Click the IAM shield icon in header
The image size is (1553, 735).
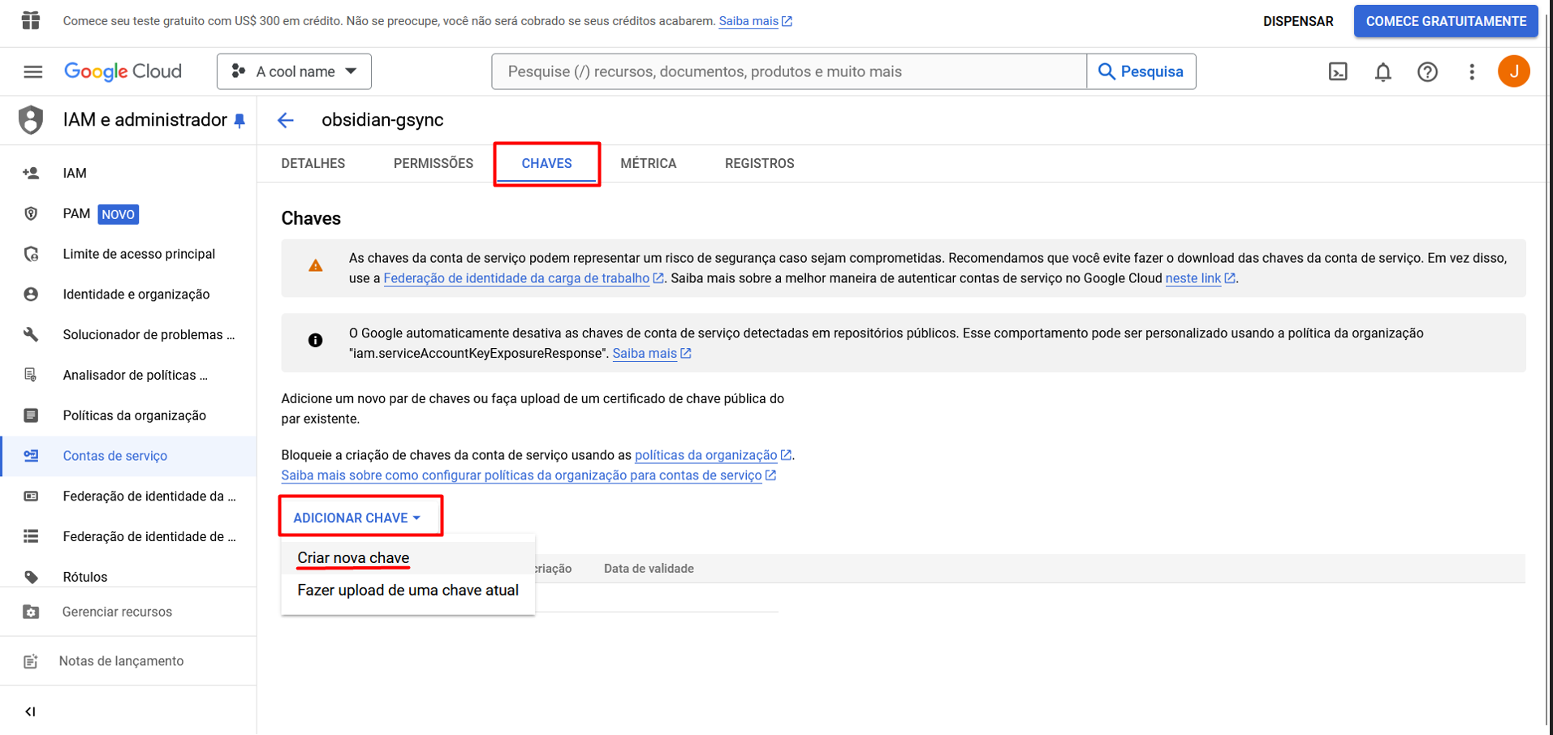coord(31,120)
